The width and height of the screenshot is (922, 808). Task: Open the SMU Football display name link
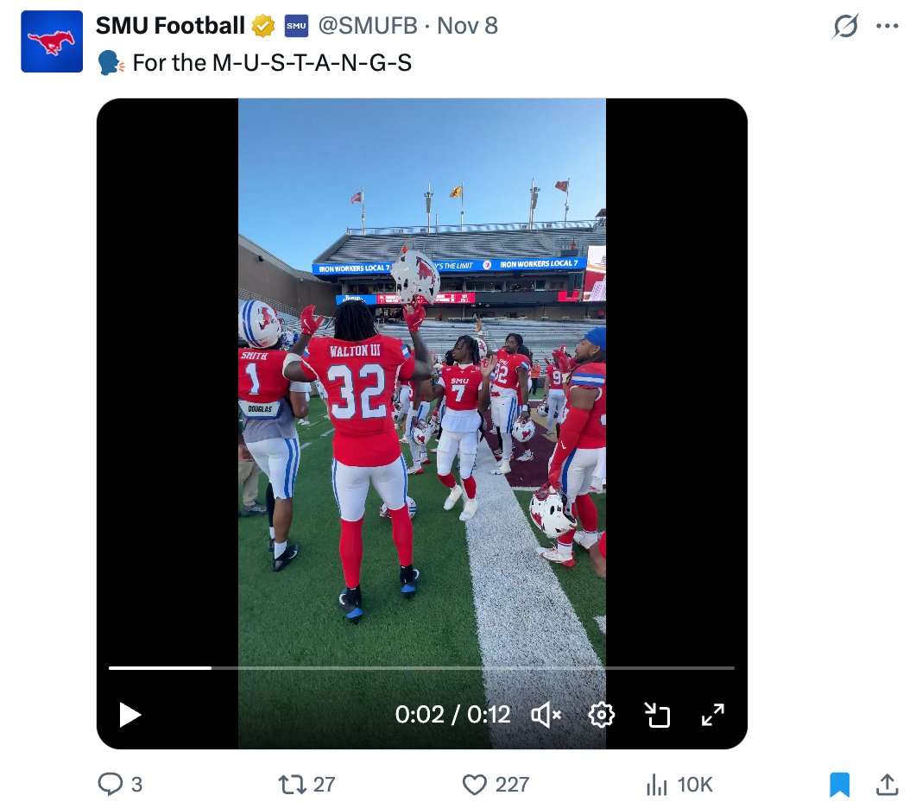point(170,26)
